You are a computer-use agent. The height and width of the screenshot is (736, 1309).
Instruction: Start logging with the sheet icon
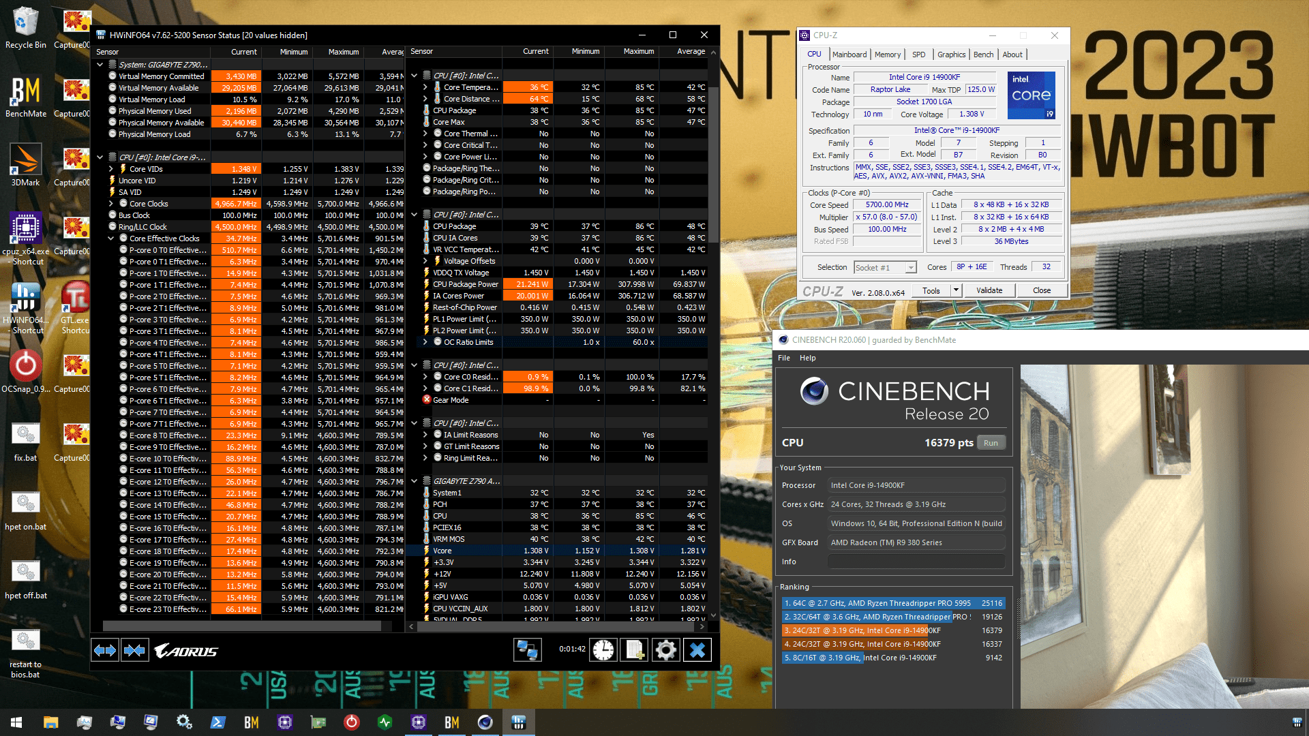coord(635,650)
